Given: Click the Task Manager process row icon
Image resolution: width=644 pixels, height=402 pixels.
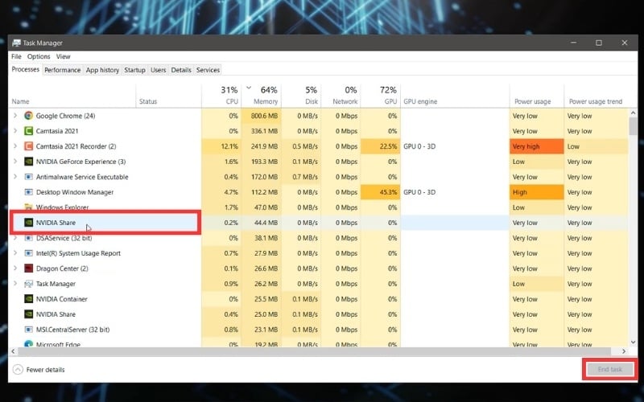Looking at the screenshot, I should pyautogui.click(x=28, y=284).
